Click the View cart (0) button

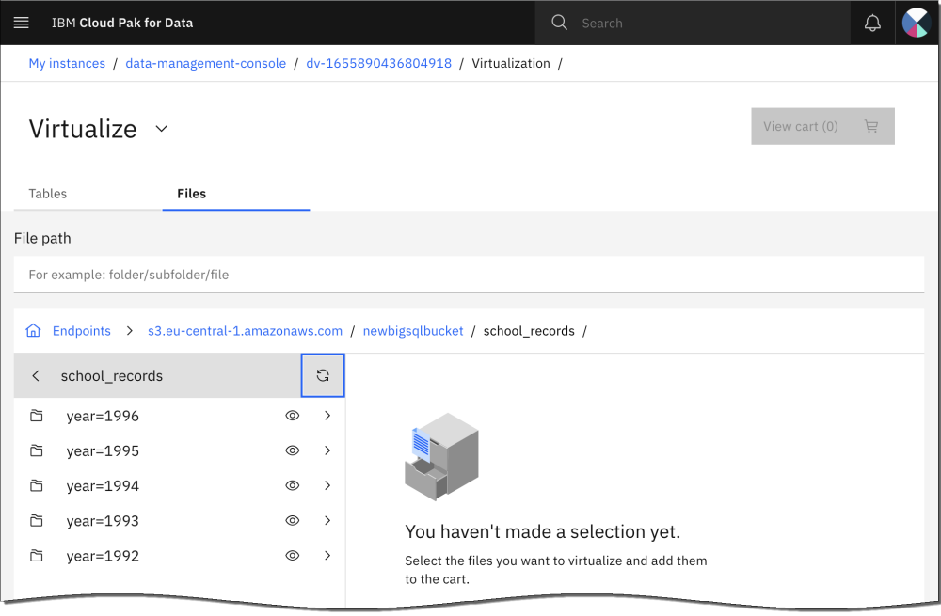[x=822, y=126]
